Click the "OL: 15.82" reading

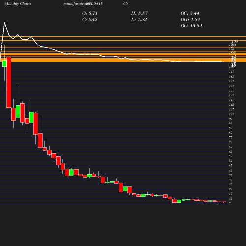coord(191,26)
